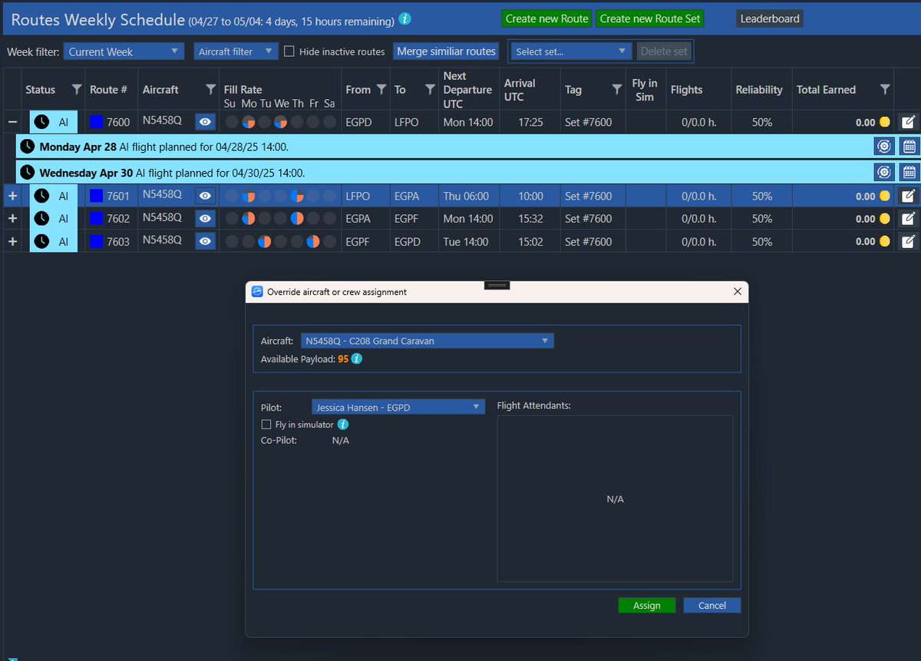Select Pilot Jessica Hansen combo box
This screenshot has width=921, height=661.
point(398,407)
